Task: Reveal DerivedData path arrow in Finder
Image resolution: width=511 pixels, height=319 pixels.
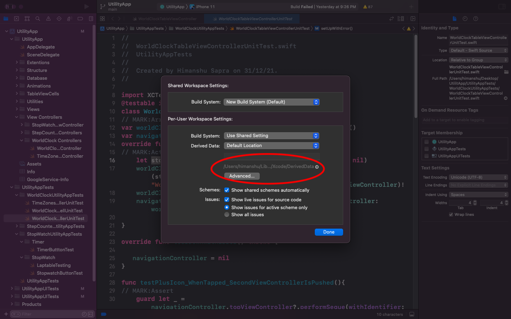Action: 317,167
